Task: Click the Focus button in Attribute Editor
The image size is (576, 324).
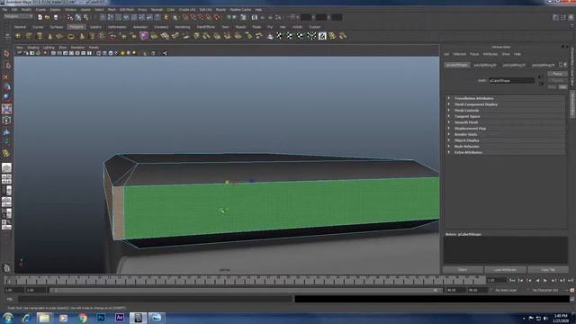Action: pyautogui.click(x=557, y=74)
